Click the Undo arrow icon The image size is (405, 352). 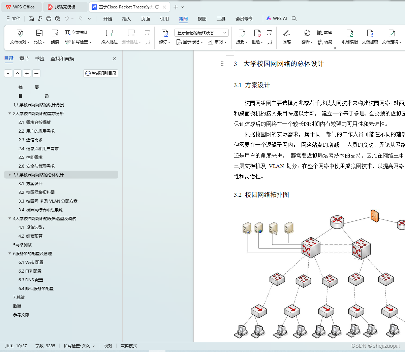tap(67, 19)
